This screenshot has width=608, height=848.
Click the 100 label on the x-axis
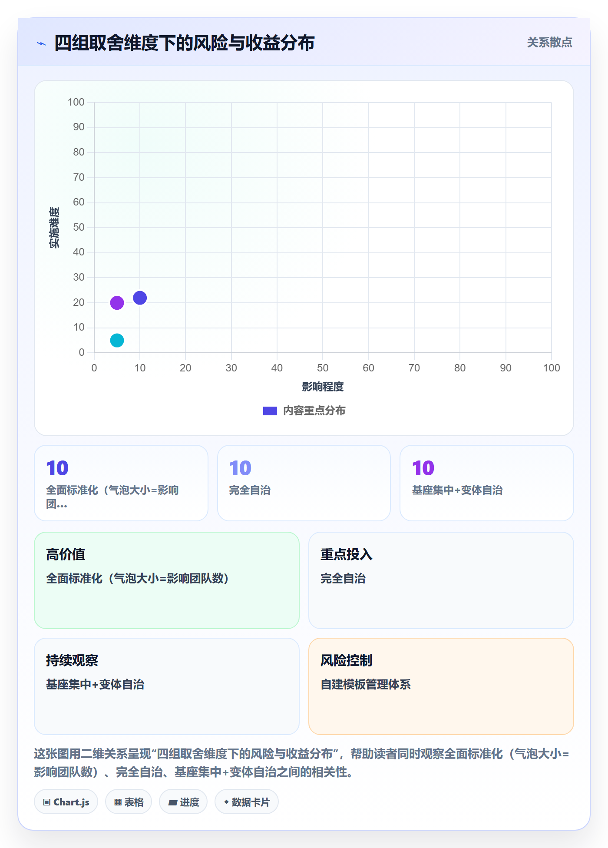tap(552, 368)
